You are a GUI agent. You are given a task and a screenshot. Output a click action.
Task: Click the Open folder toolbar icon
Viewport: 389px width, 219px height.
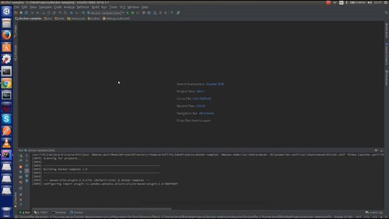pos(16,13)
